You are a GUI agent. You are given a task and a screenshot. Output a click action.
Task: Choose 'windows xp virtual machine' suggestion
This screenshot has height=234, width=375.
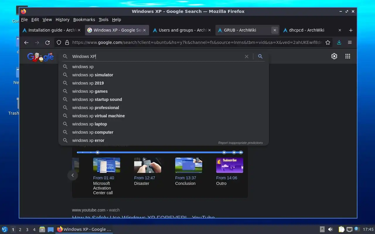click(x=163, y=116)
